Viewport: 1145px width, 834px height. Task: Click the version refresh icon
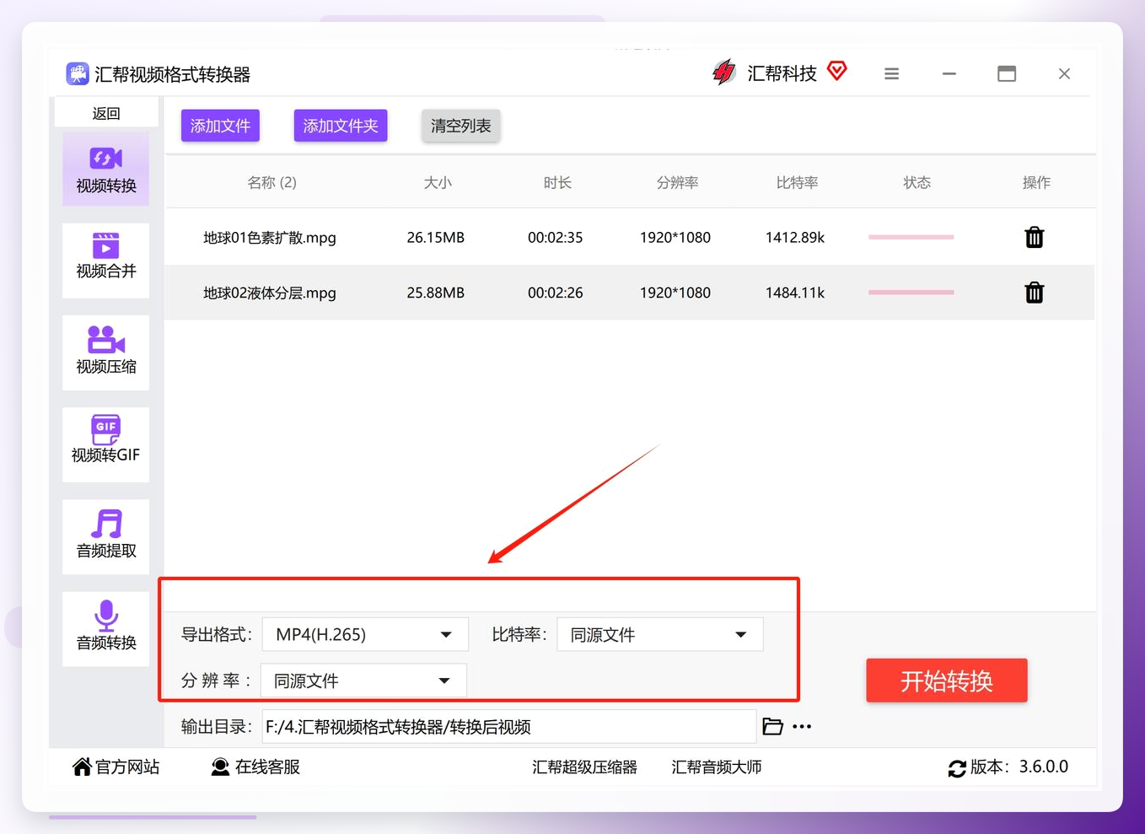957,768
